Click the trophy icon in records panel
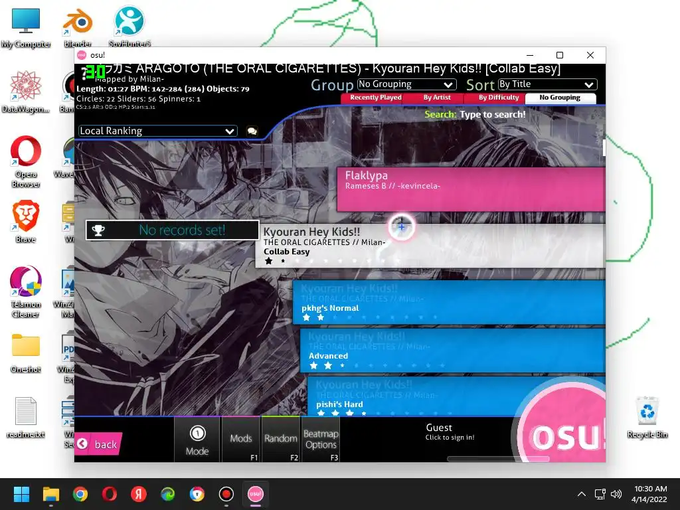The width and height of the screenshot is (680, 510). pos(98,230)
